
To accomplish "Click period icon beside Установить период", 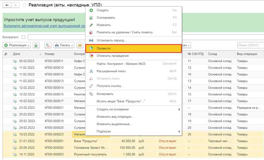I will [91, 40].
